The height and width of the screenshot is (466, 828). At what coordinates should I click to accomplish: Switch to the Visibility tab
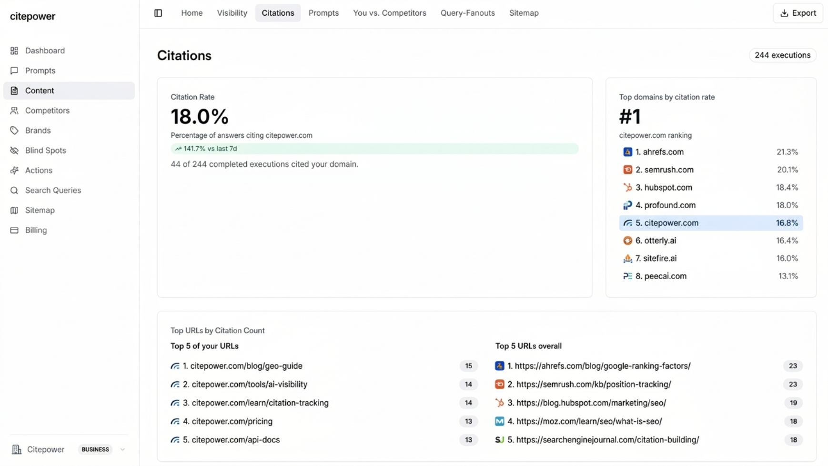[x=232, y=13]
